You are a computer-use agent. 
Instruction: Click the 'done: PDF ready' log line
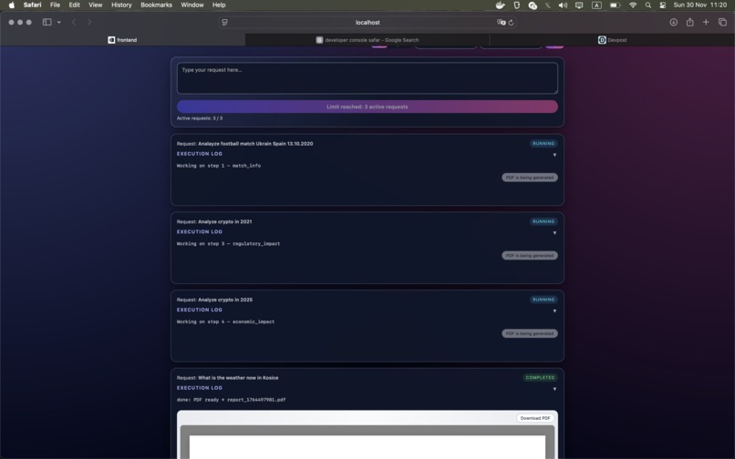click(231, 400)
